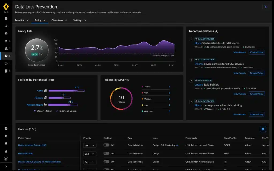Enable the Block Sensitive Data to USB policy
This screenshot has width=274, height=171.
[106, 145]
